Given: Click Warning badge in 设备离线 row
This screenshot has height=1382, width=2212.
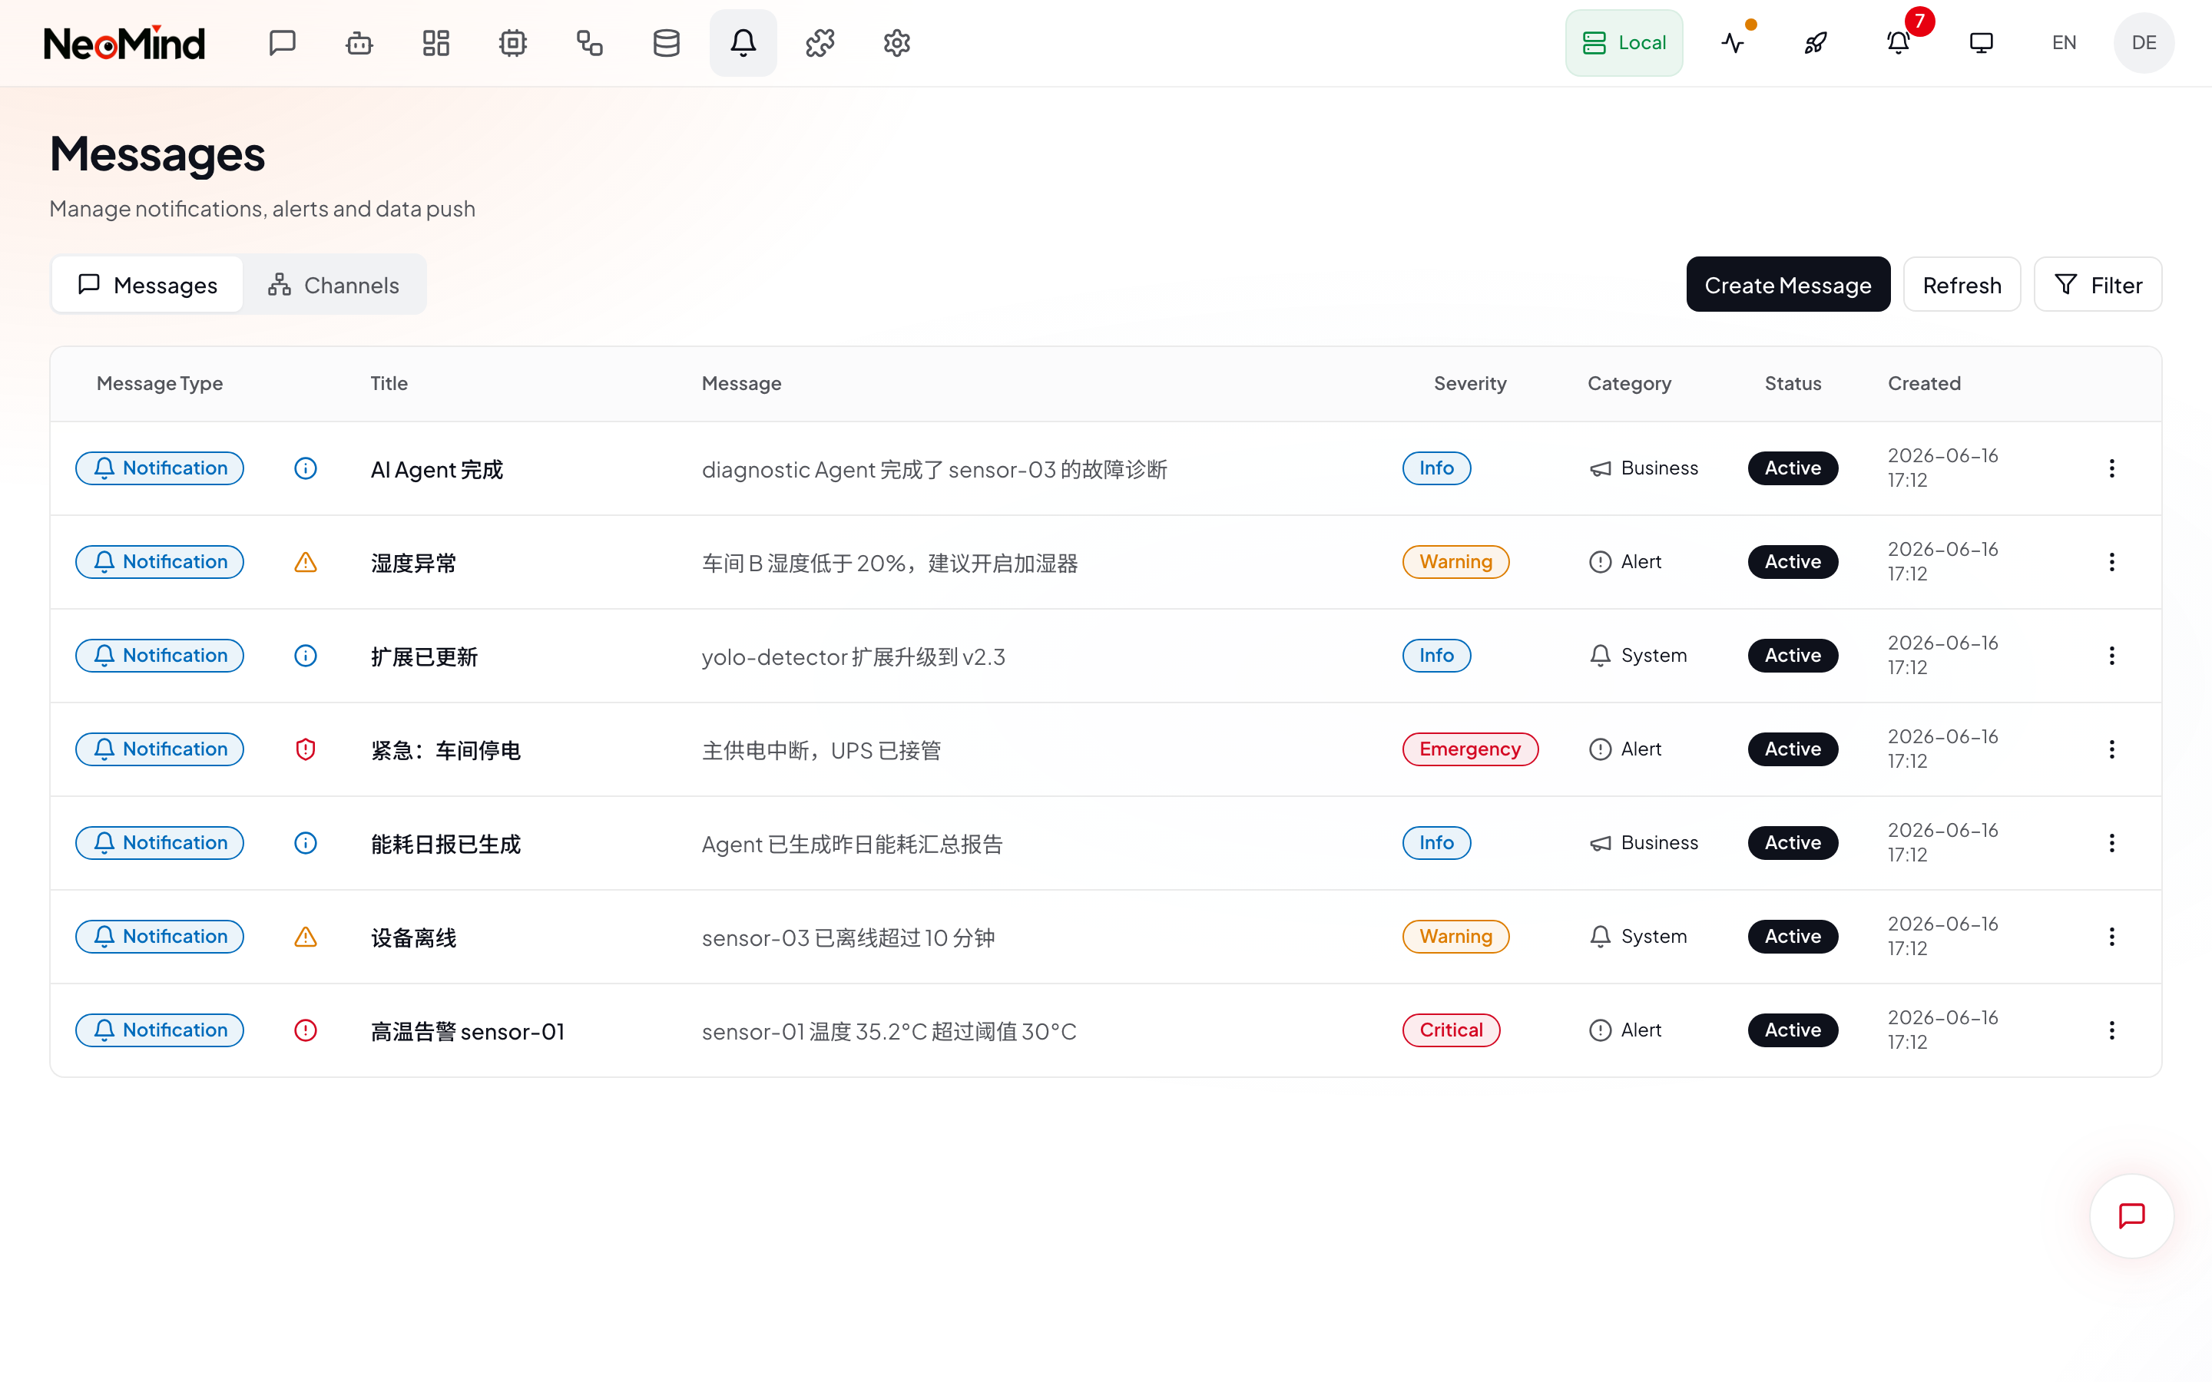Looking at the screenshot, I should coord(1455,937).
